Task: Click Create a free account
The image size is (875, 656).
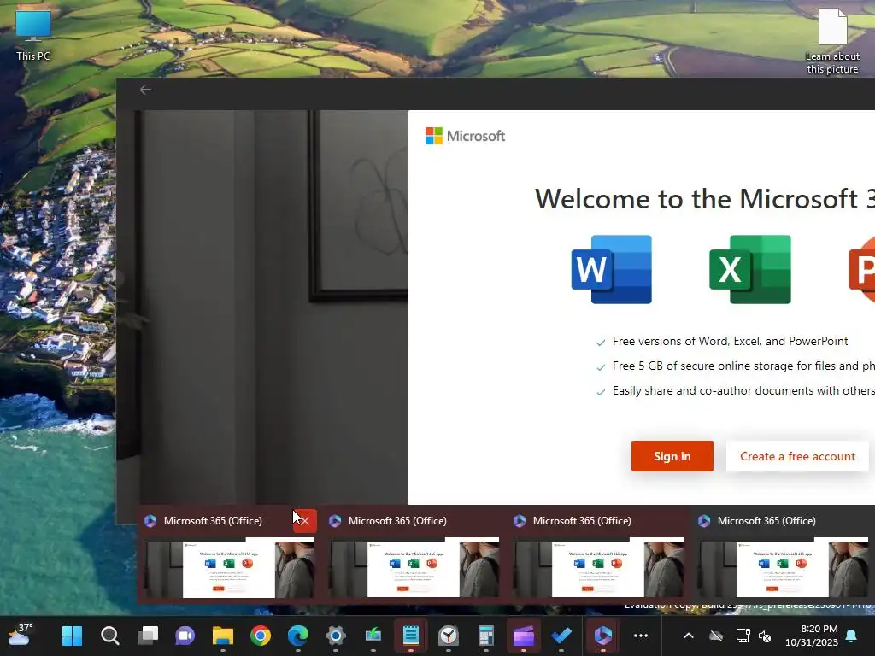Action: point(797,456)
